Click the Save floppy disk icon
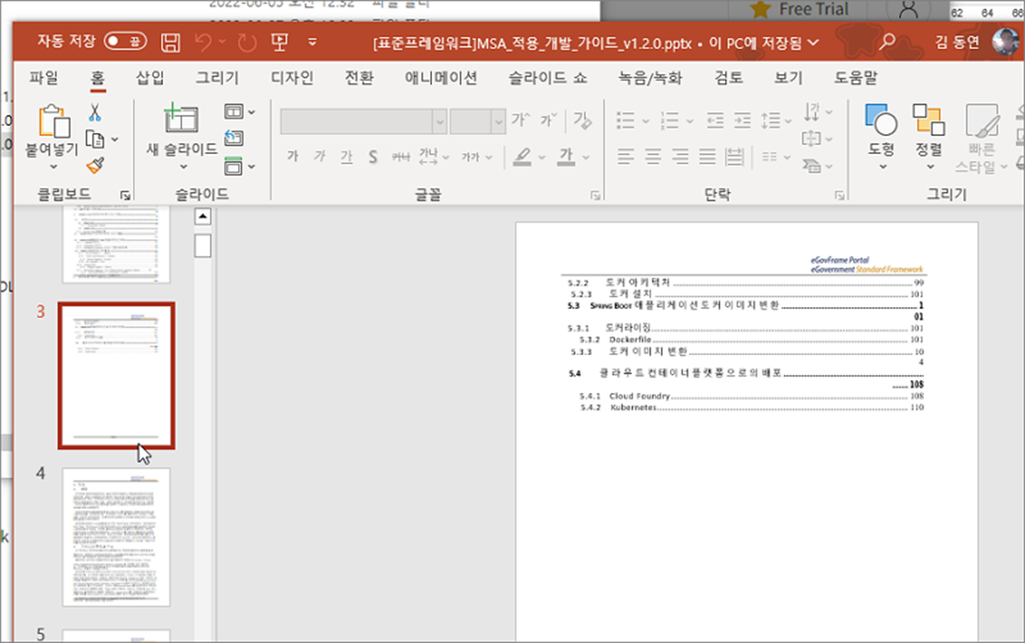 click(170, 42)
